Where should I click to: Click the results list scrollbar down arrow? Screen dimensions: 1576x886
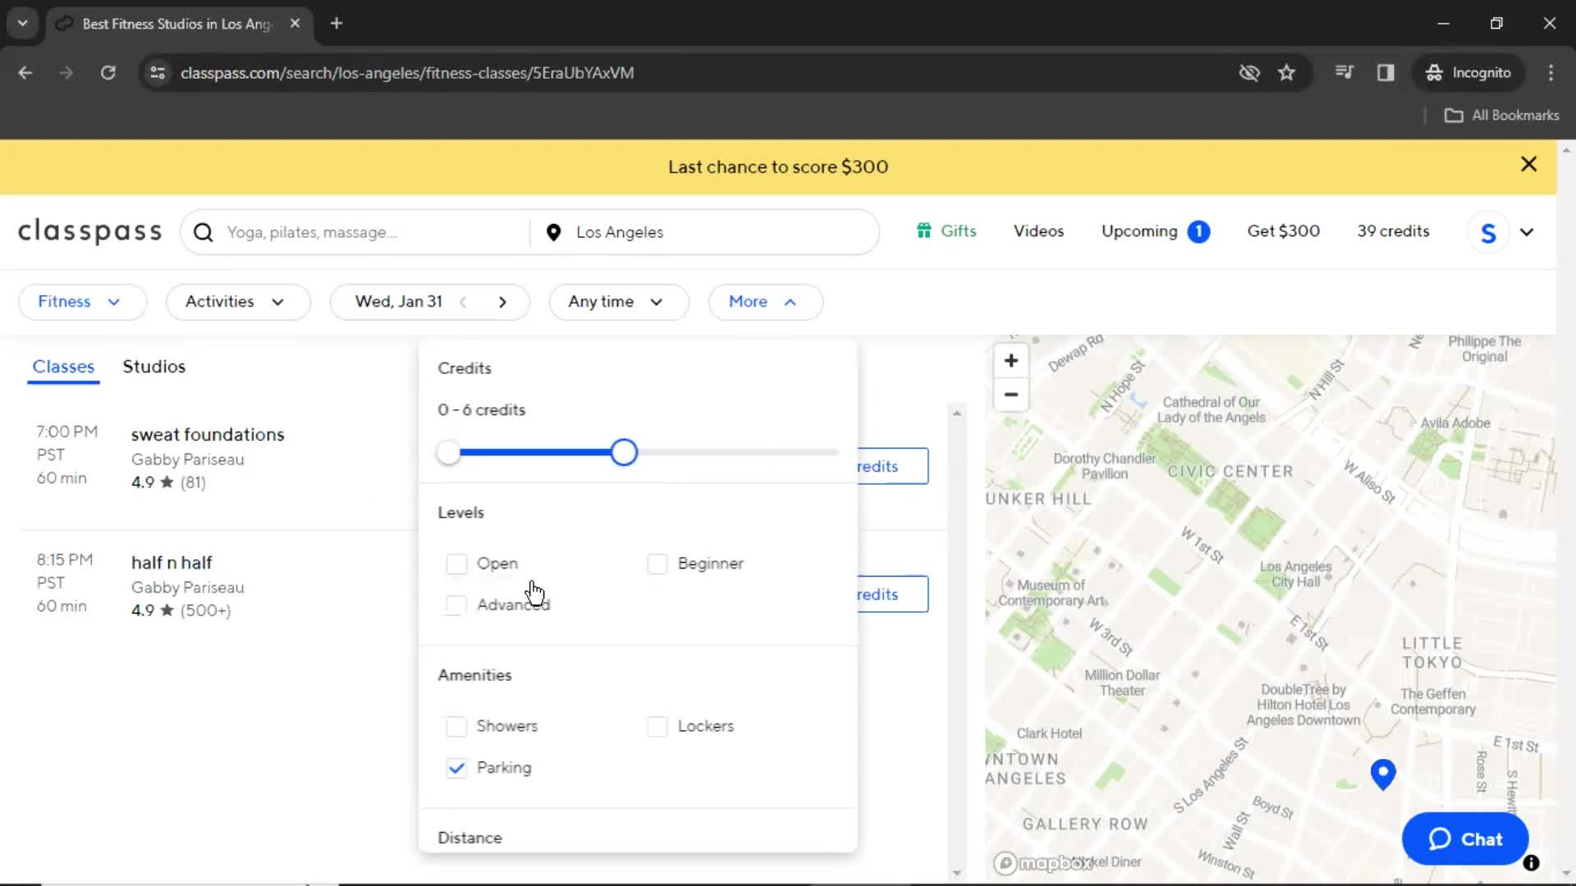(956, 873)
